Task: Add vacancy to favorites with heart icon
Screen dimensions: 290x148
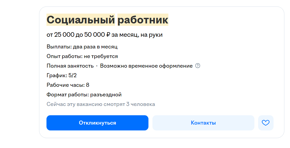Action: (266, 123)
